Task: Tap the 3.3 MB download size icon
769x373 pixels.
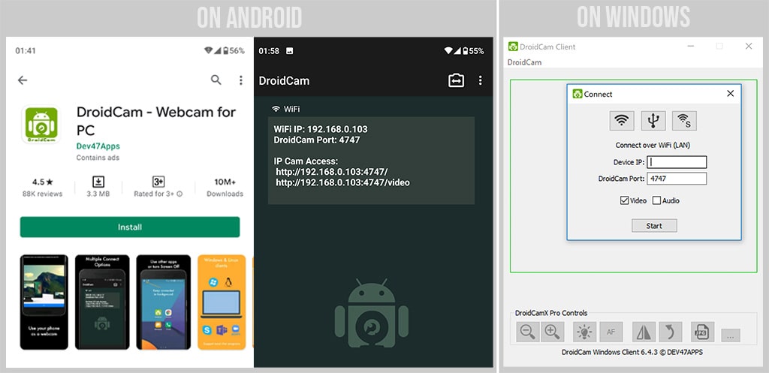Action: (x=98, y=182)
